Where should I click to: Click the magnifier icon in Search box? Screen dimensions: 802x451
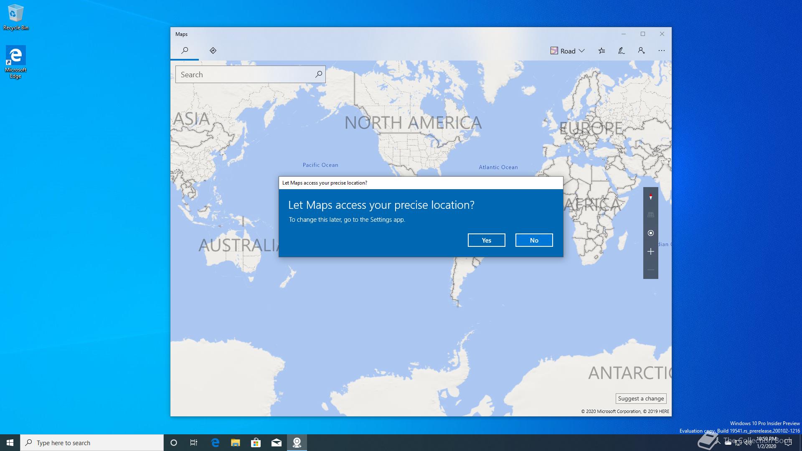tap(319, 74)
